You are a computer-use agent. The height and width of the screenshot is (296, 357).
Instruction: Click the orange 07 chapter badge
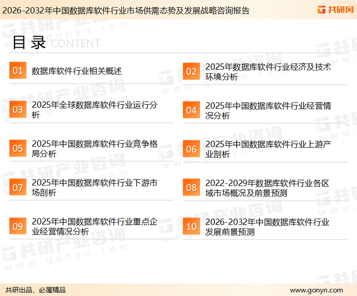[x=18, y=187]
